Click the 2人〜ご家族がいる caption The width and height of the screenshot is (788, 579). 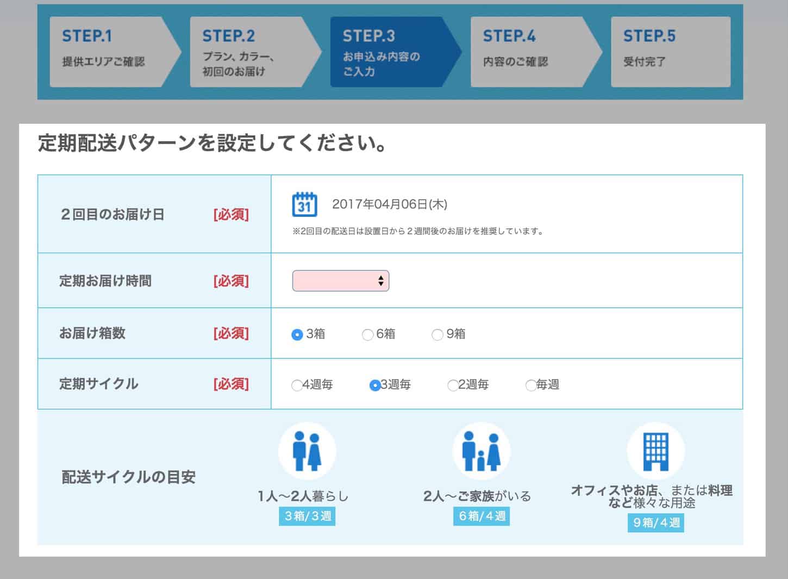(477, 496)
